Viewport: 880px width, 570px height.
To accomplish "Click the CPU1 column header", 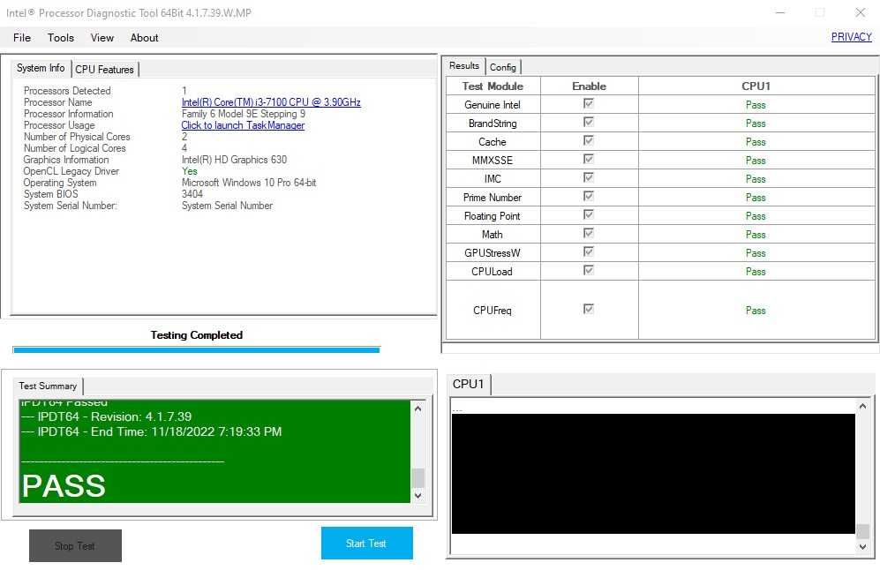I will [x=756, y=86].
